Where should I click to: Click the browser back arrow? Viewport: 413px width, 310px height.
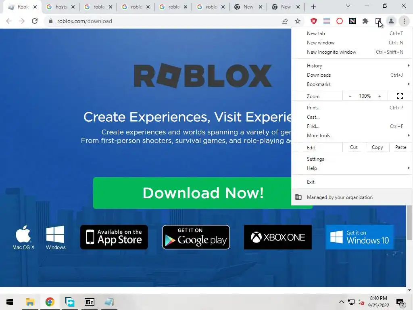tap(9, 21)
